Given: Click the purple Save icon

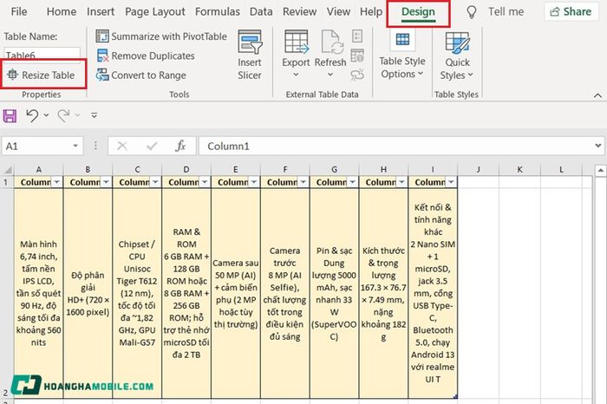Looking at the screenshot, I should (10, 115).
